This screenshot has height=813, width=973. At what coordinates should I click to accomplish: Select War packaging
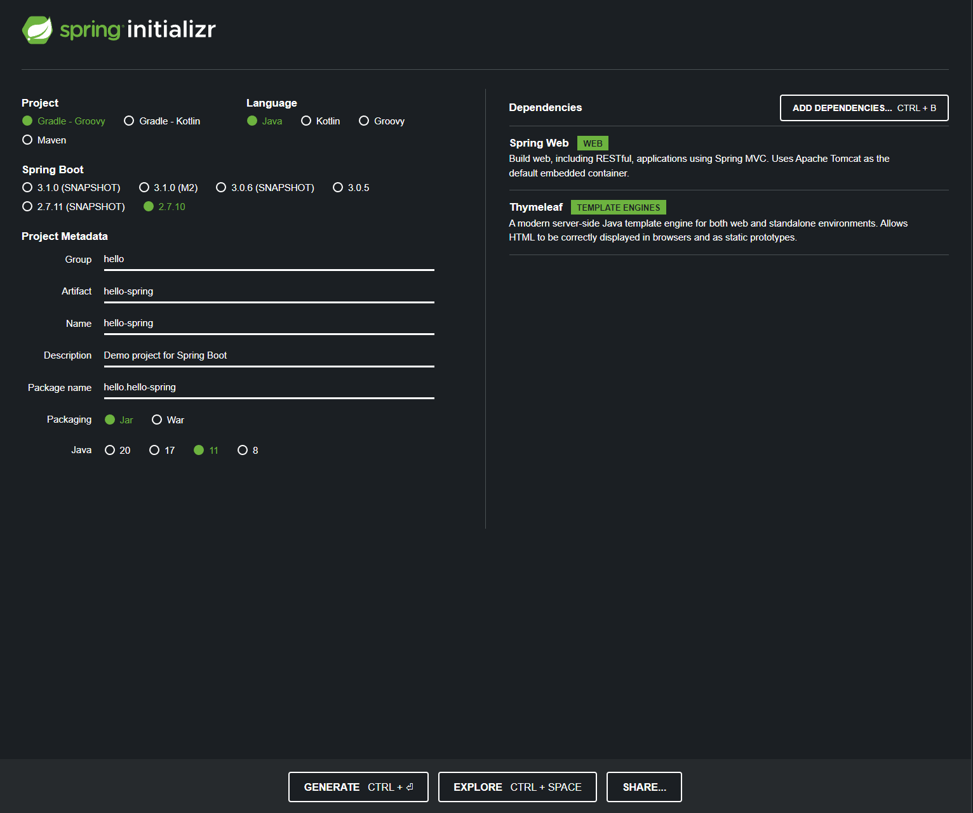(168, 420)
